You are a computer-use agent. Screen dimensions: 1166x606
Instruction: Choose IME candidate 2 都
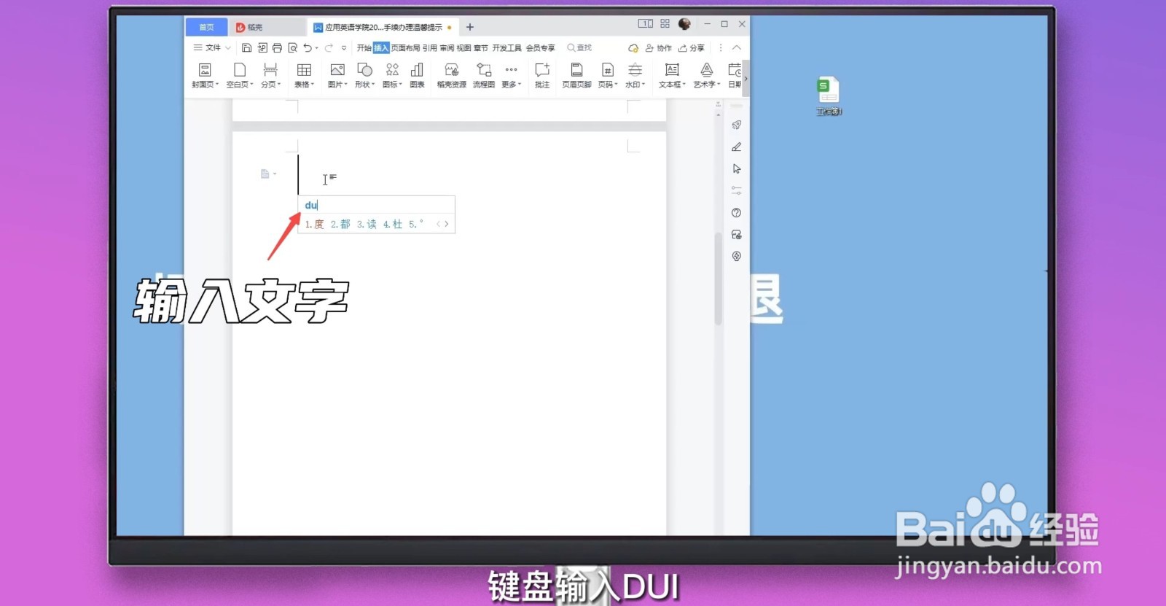tap(340, 224)
